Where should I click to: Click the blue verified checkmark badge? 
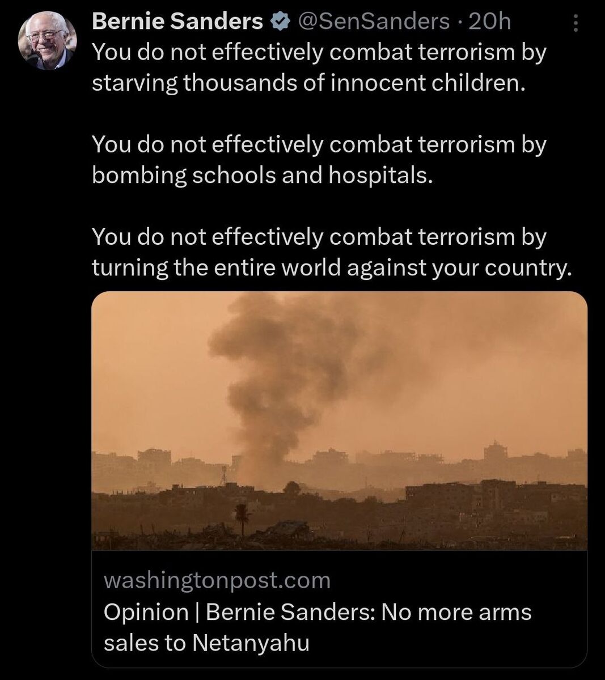tap(280, 22)
